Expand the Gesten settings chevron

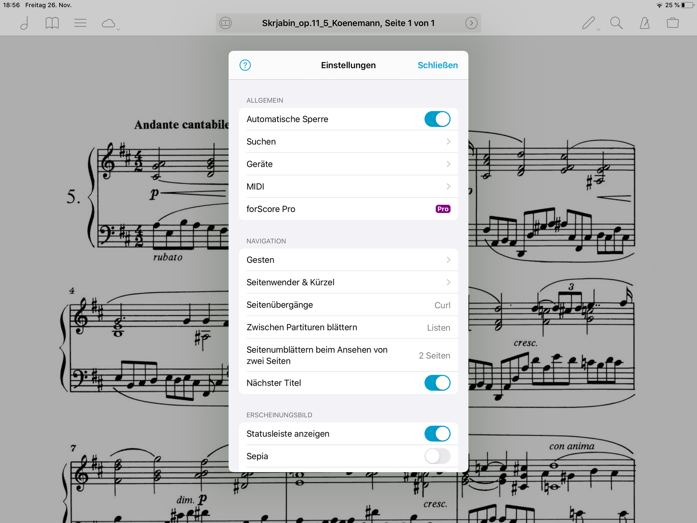(x=448, y=260)
